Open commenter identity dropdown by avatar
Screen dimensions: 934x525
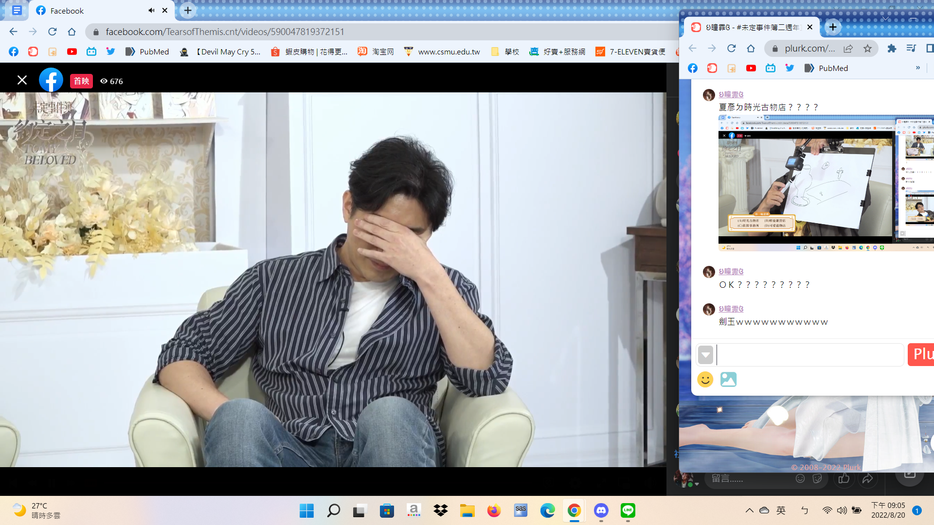697,484
